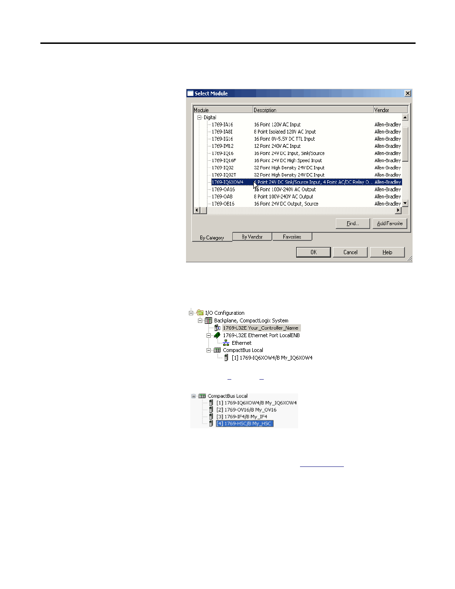Viewport: 455px width, 589px height.
Task: Click the dialog resize grip
Action: 409,259
